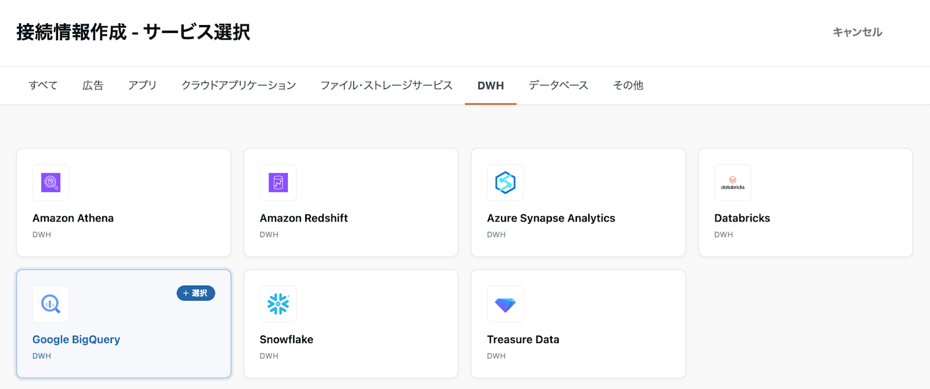Image resolution: width=930 pixels, height=389 pixels.
Task: Select the アプリ tab
Action: pyautogui.click(x=142, y=85)
